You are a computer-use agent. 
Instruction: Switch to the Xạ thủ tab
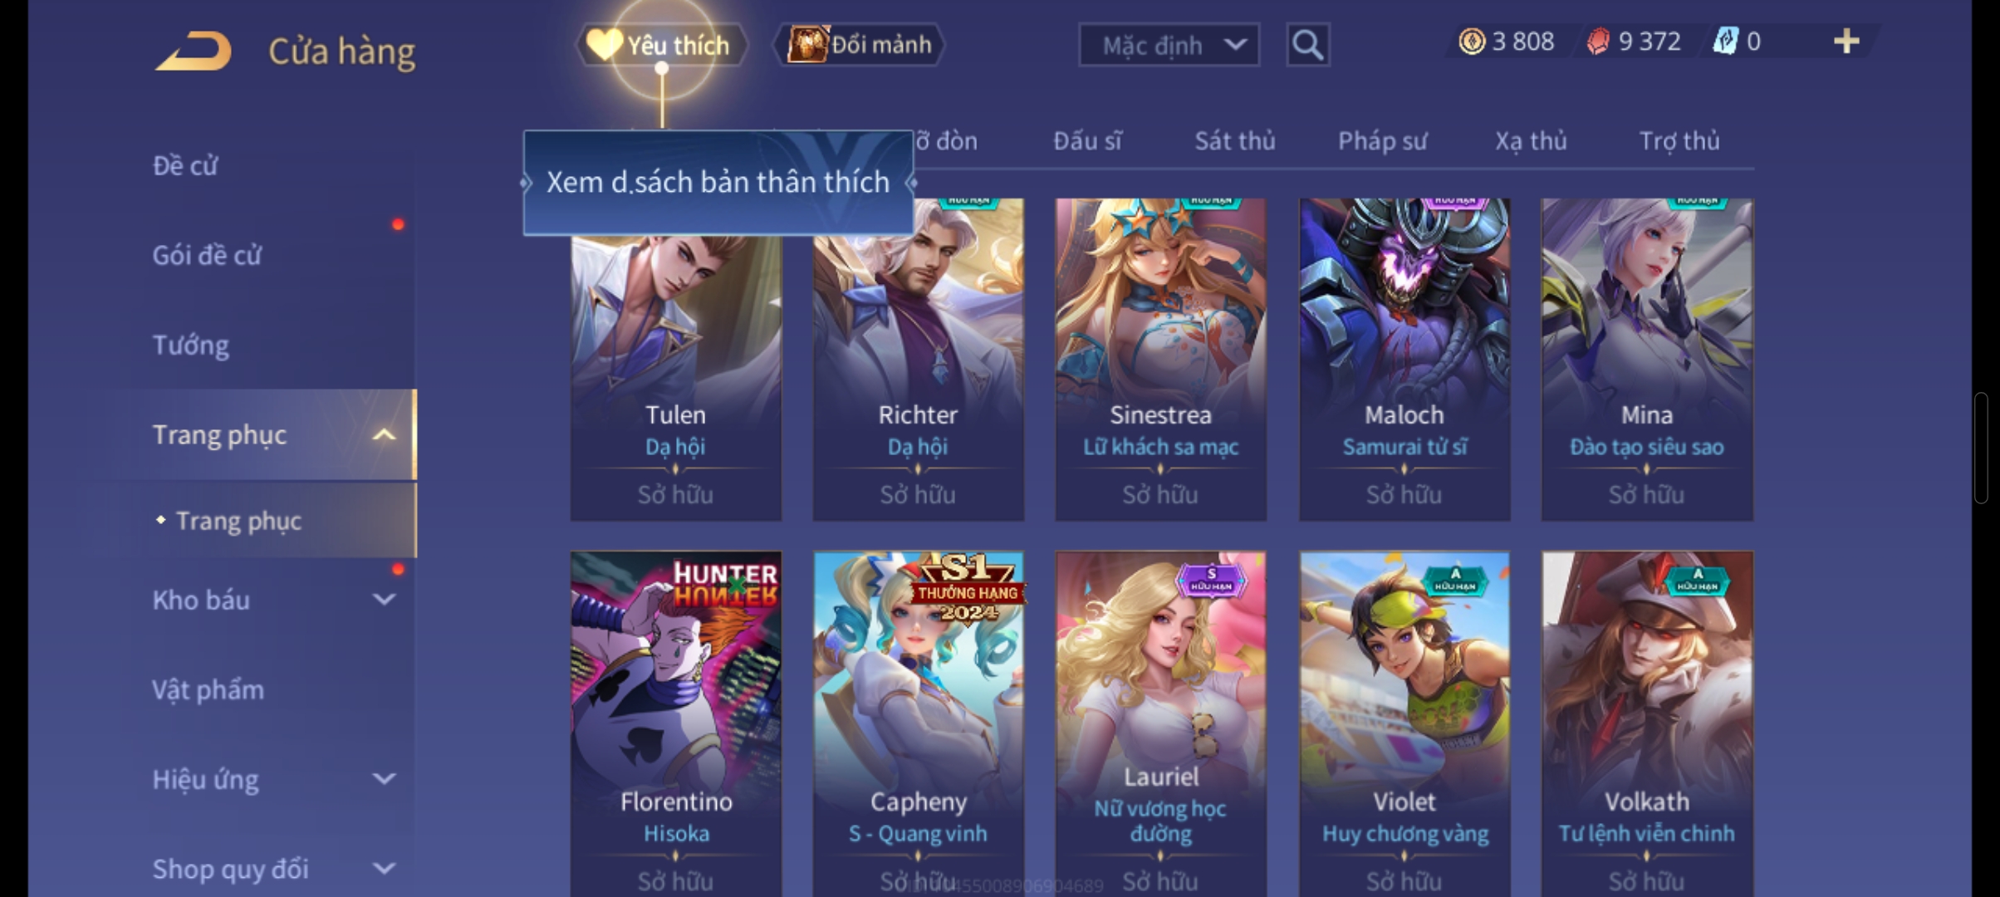coord(1531,141)
